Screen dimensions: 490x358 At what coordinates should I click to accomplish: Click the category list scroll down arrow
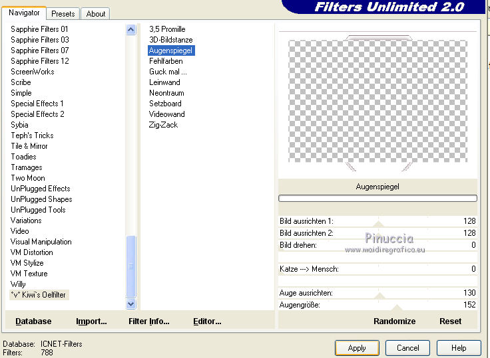click(x=131, y=304)
